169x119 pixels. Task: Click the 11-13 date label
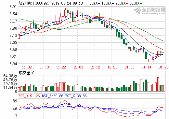pos(44,67)
